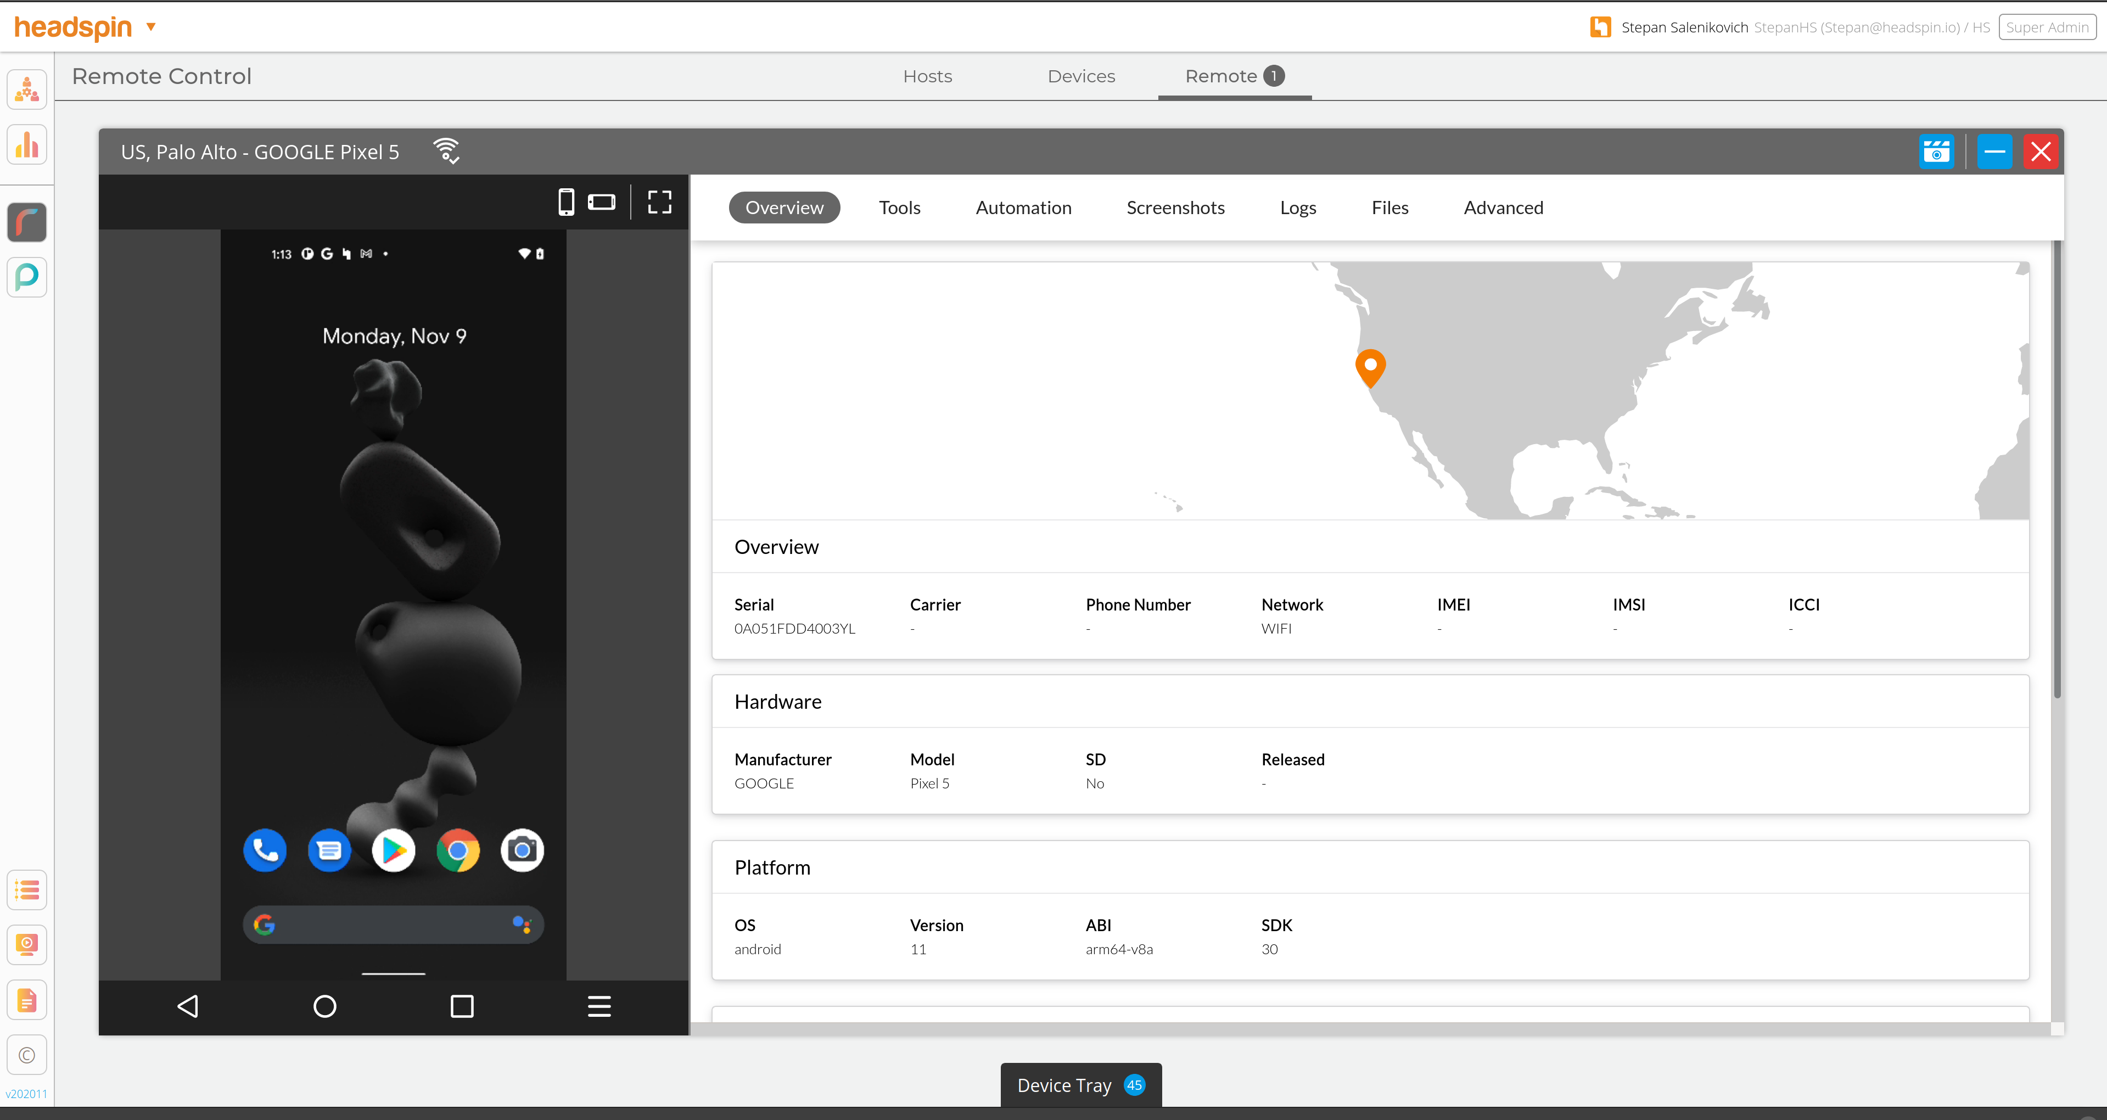The width and height of the screenshot is (2107, 1120).
Task: Open the Screenshots tab
Action: tap(1175, 208)
